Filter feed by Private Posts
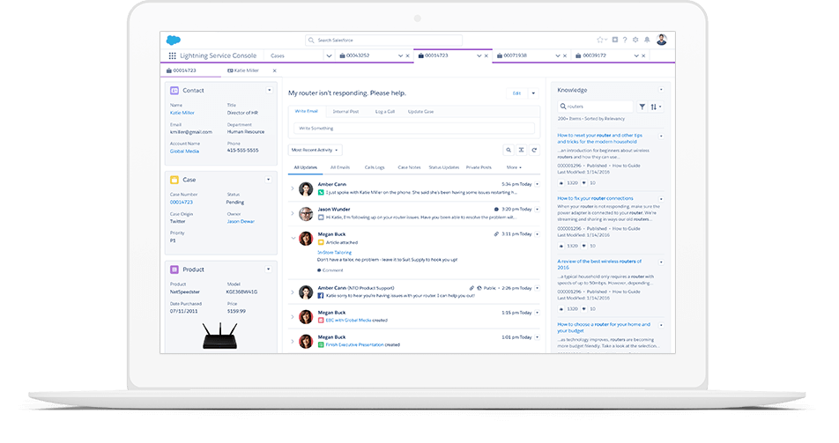The image size is (839, 443). point(479,167)
